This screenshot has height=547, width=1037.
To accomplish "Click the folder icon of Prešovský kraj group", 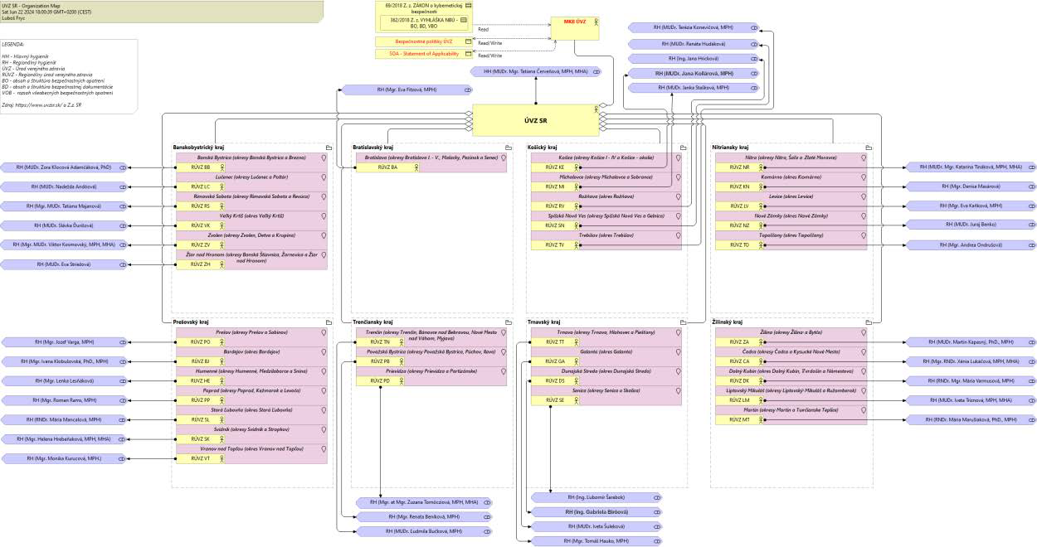I will (x=329, y=322).
